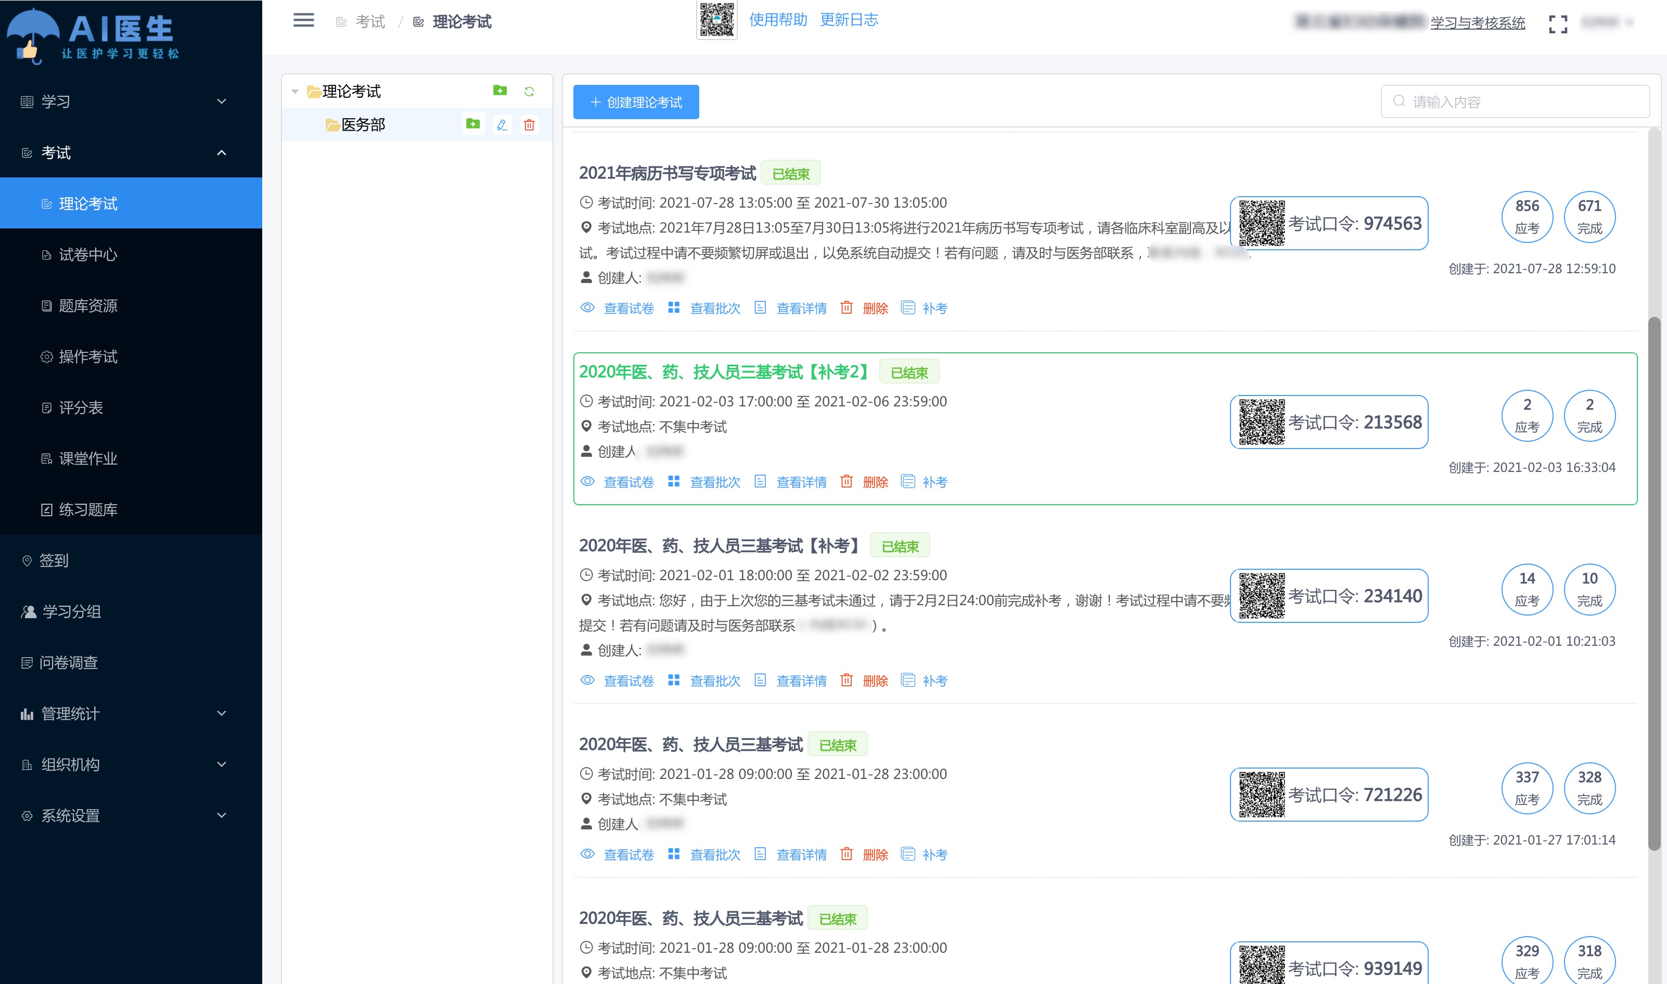Open the user account dropdown in header

click(1607, 22)
